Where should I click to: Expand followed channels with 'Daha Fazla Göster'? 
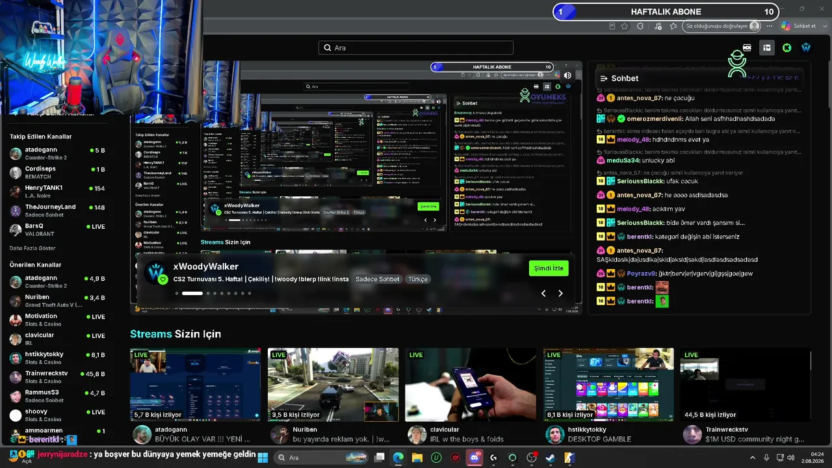32,248
